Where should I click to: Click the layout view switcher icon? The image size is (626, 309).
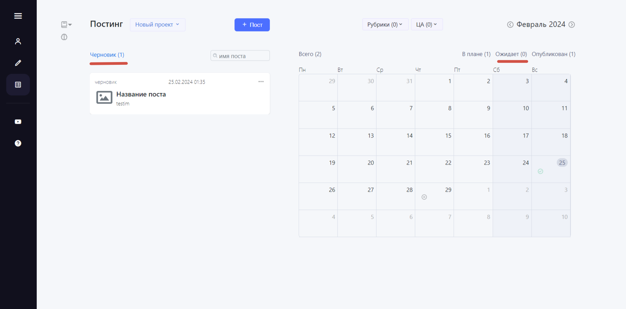[66, 24]
